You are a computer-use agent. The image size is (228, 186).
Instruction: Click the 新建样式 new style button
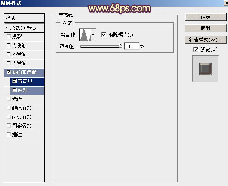pos(206,40)
